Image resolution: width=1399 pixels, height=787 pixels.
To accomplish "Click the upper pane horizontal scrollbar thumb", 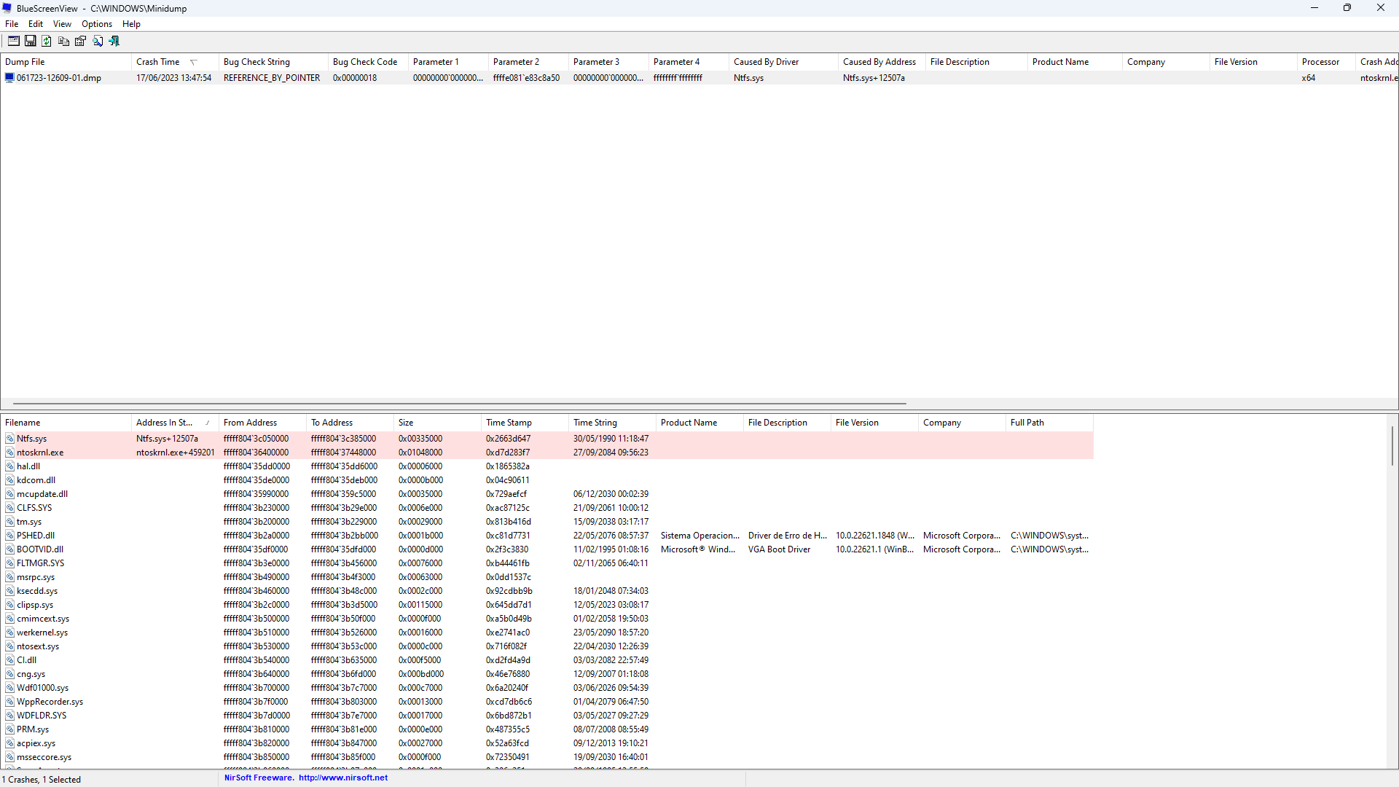I will (460, 404).
